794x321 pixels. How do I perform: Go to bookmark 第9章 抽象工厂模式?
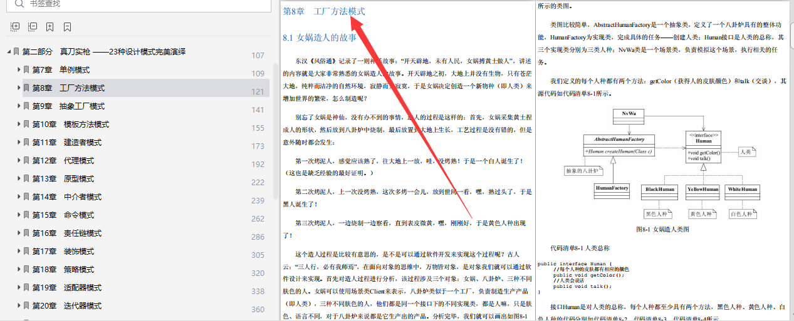pyautogui.click(x=68, y=106)
